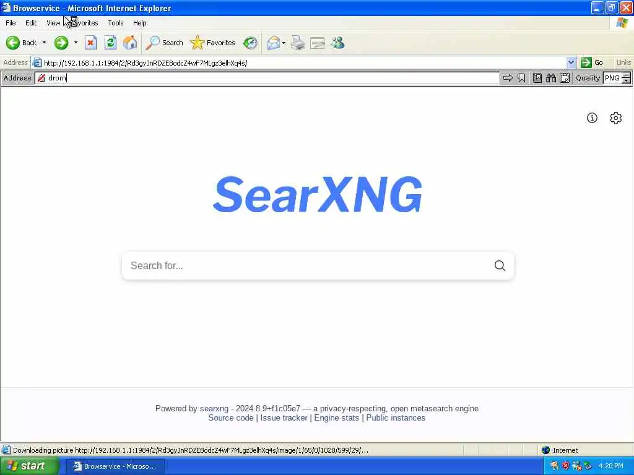Image resolution: width=634 pixels, height=475 pixels.
Task: Decrease Quality with the down stepper
Action: (x=627, y=81)
